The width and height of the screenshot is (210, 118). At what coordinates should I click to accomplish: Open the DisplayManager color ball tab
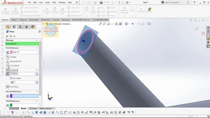(x=32, y=27)
